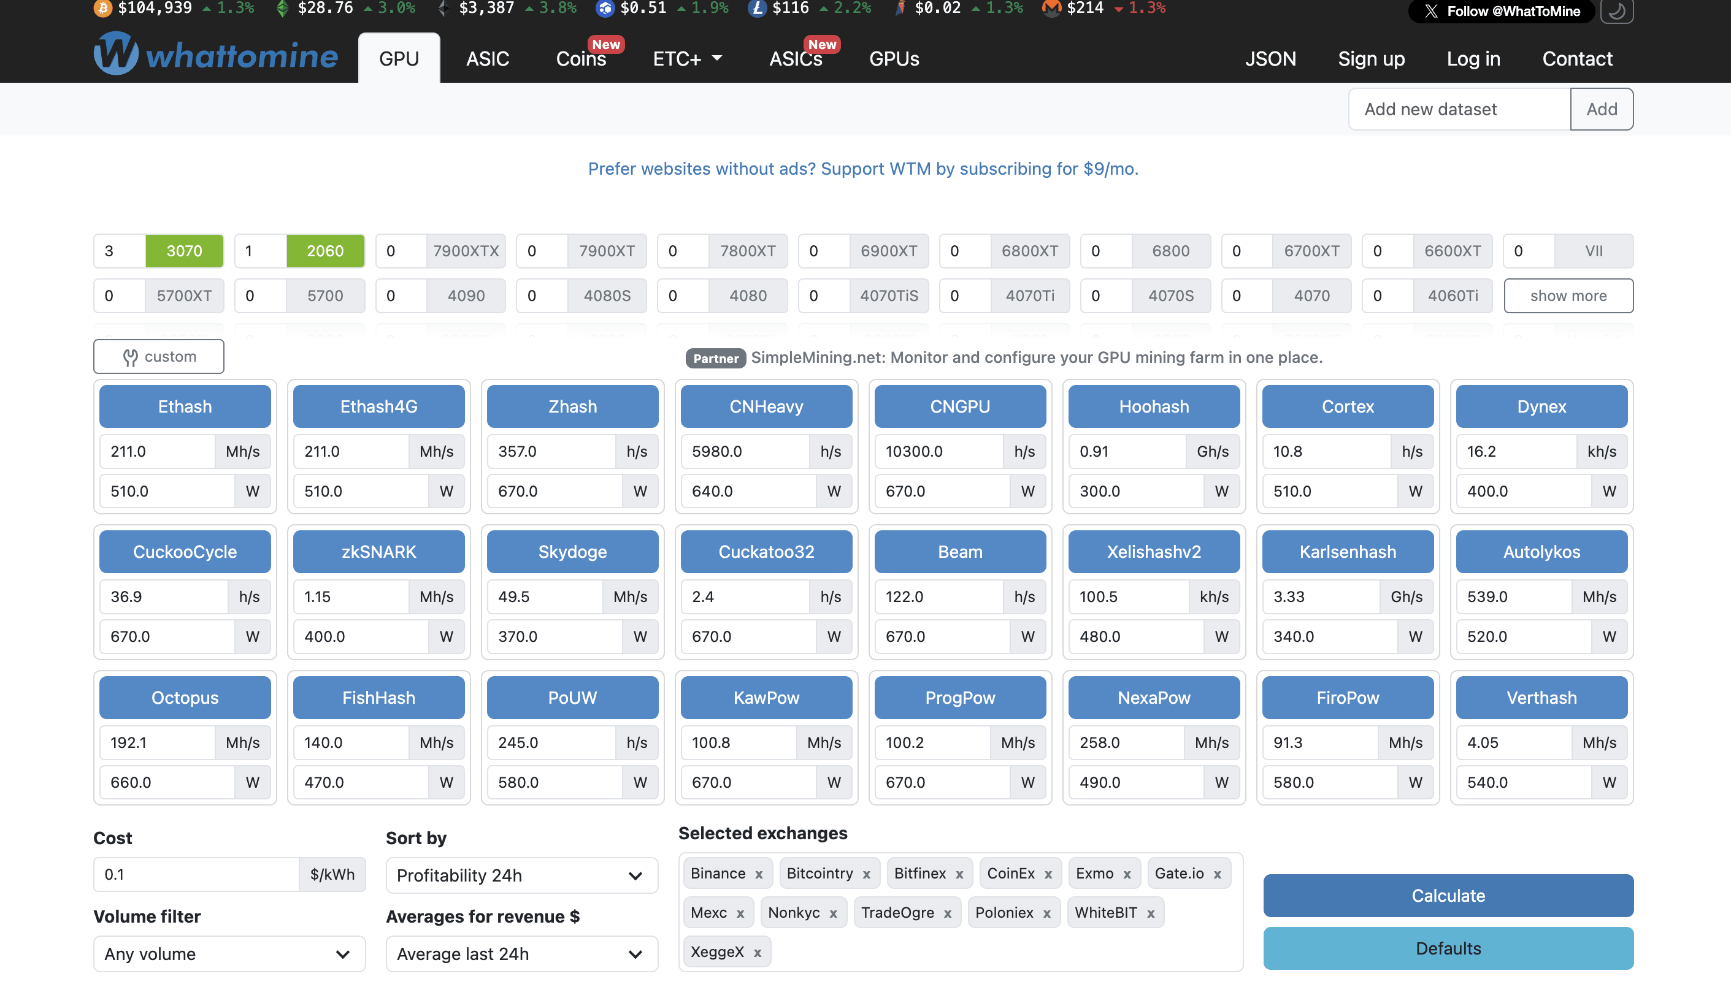Click the Add dataset button
The width and height of the screenshot is (1731, 987).
tap(1602, 109)
